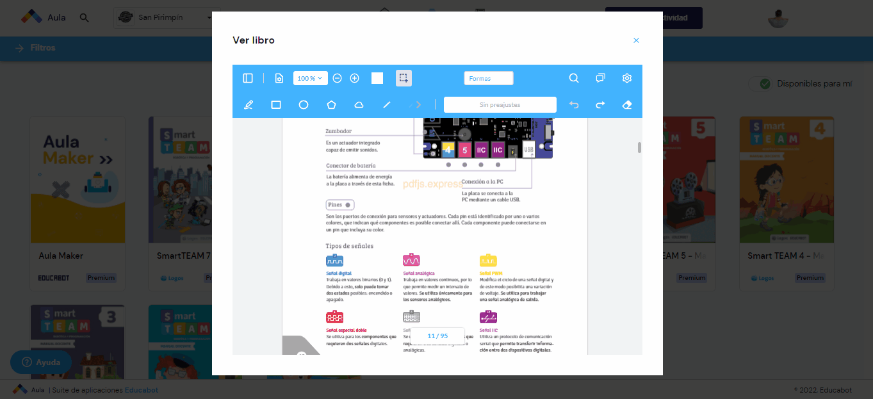Viewport: 873px width, 399px height.
Task: Open the comments panel
Action: (600, 78)
